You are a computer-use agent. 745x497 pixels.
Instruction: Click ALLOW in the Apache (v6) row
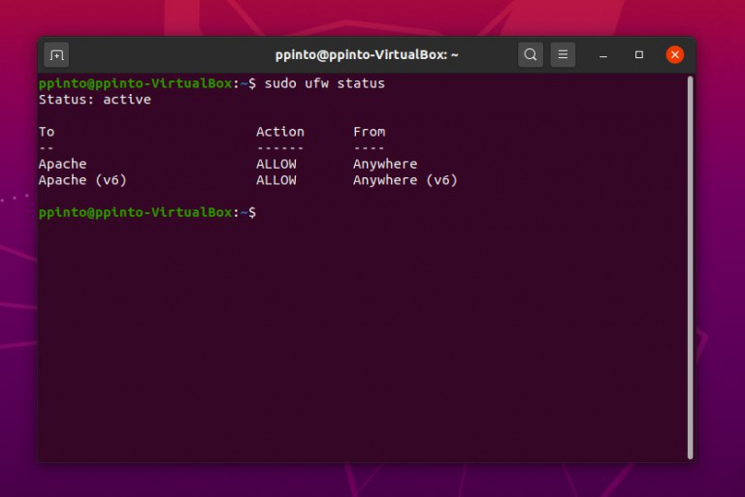pos(275,180)
